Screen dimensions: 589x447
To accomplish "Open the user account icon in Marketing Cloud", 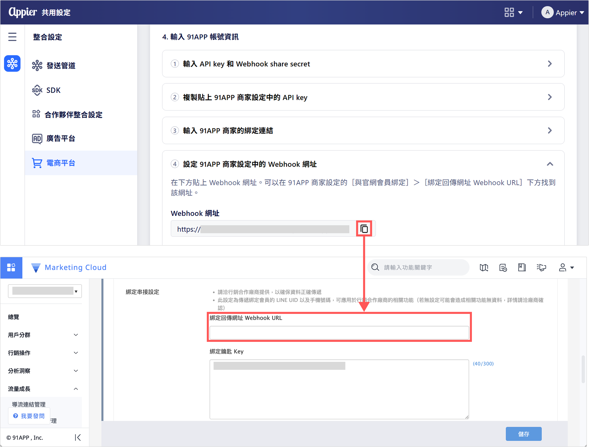I will (x=562, y=268).
